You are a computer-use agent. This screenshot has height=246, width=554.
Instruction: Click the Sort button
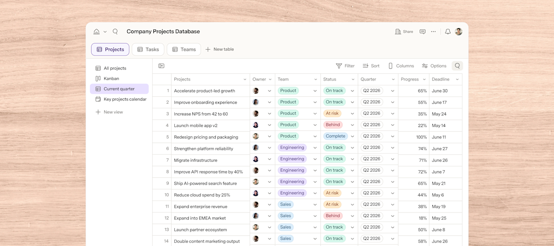click(371, 66)
